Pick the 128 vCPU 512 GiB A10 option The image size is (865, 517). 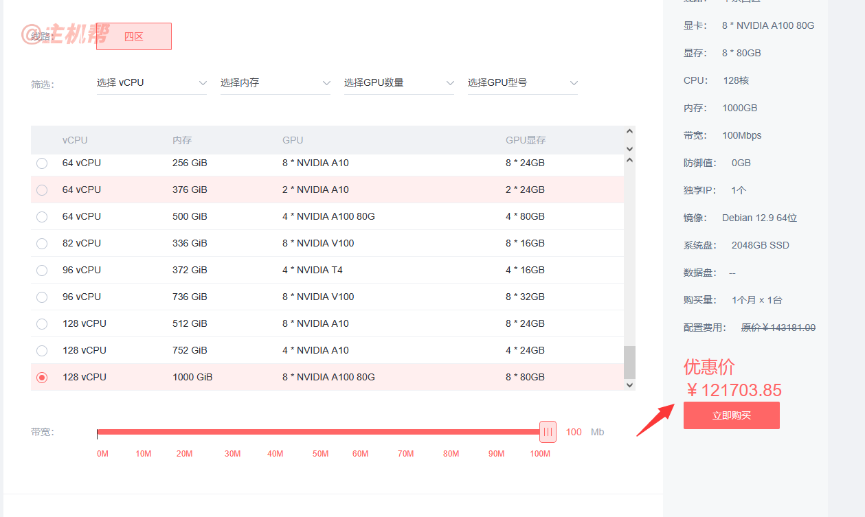point(42,324)
